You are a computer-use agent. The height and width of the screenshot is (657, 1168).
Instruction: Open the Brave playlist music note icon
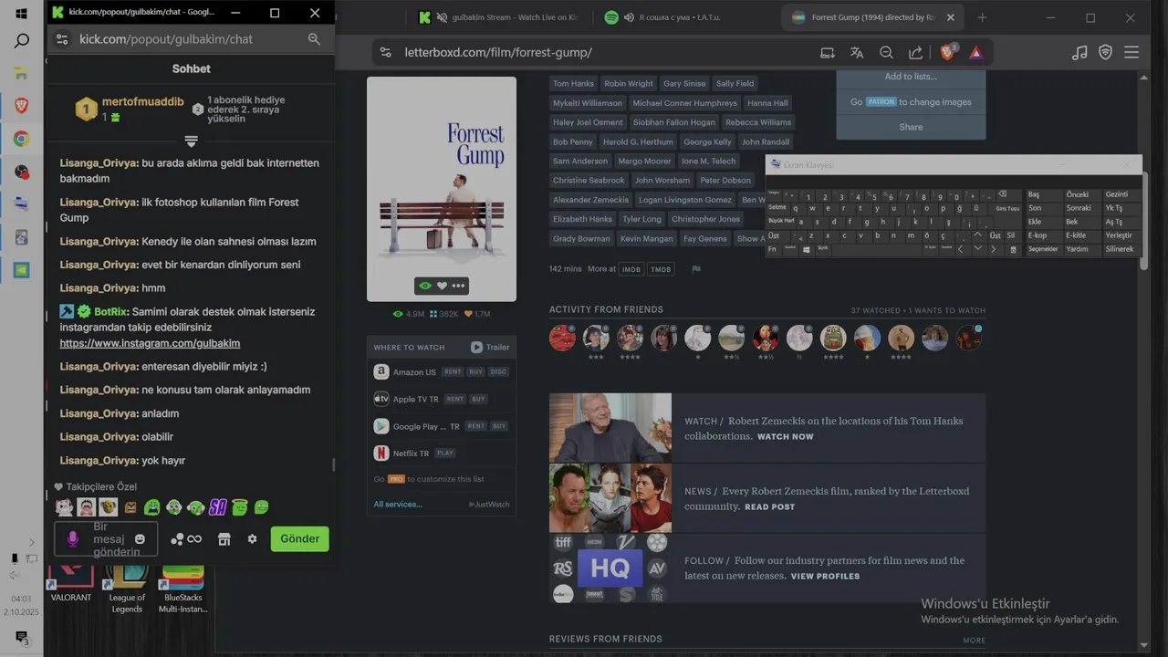pyautogui.click(x=1079, y=53)
